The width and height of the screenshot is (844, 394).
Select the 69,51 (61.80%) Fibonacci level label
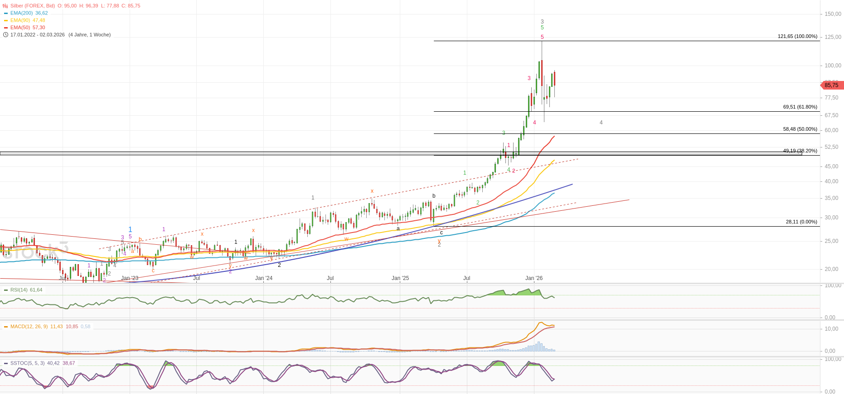(x=800, y=107)
